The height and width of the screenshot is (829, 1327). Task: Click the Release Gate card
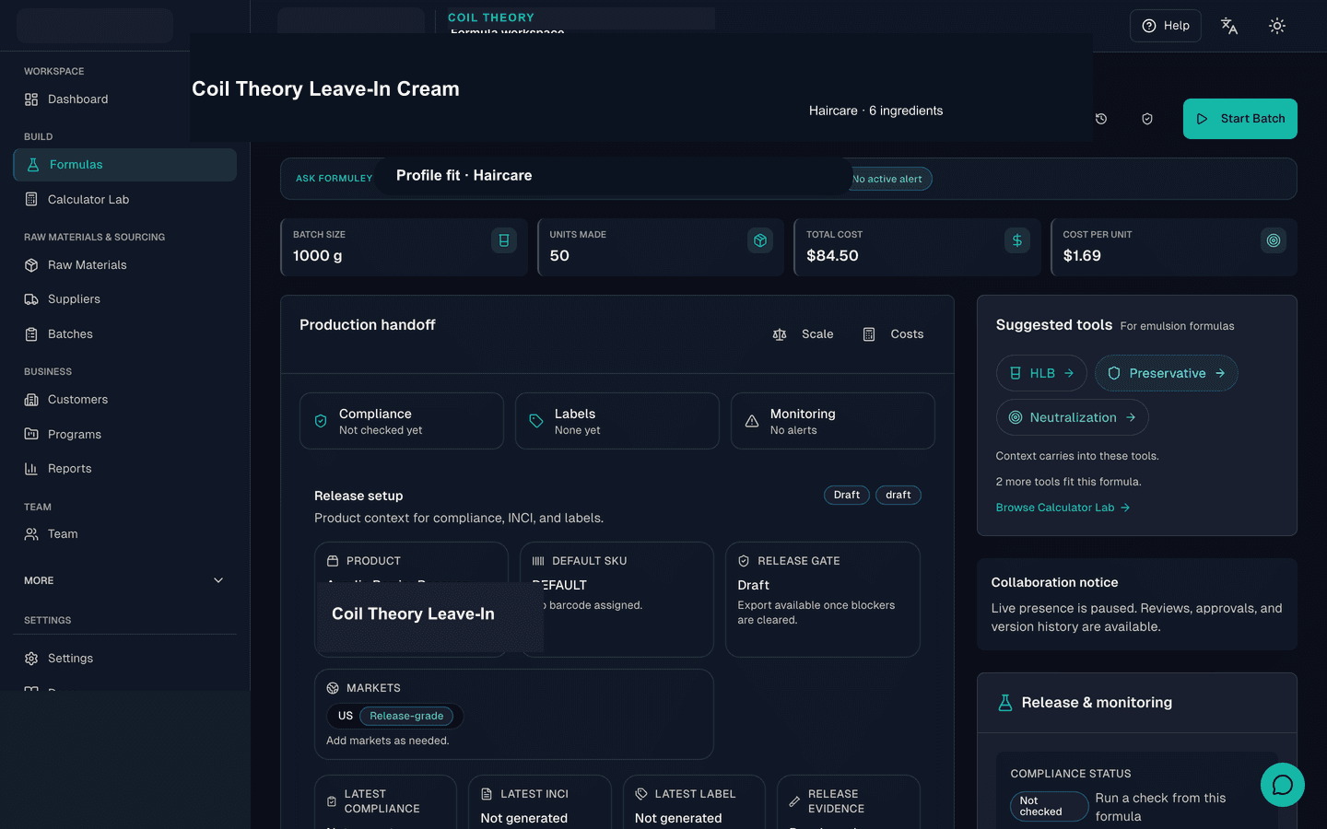[823, 600]
